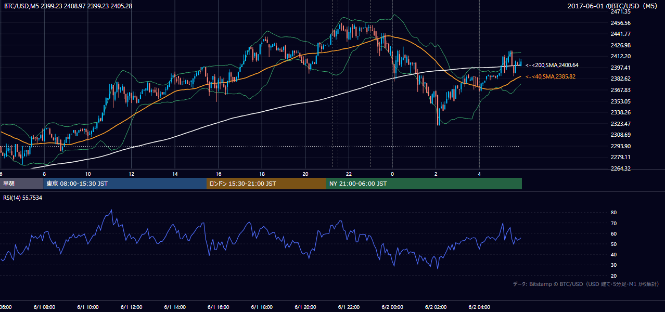665x312 pixels.
Task: Click hour label 20 under price chart
Action: point(305,174)
